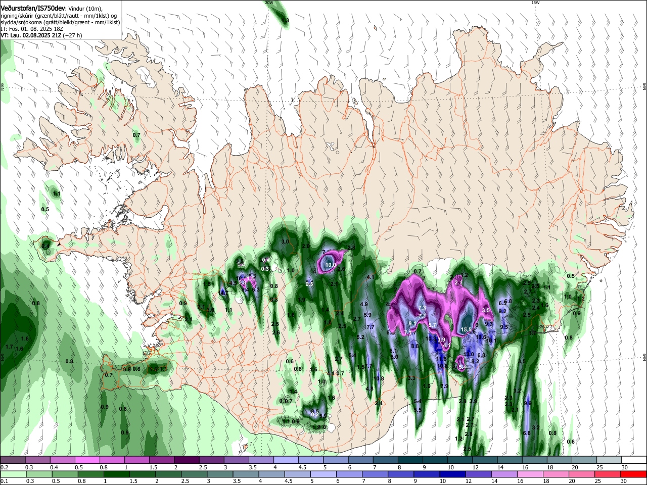Select lower legend swatch between 10 and 12
Viewport: 647px width, 485px height.
(453, 474)
